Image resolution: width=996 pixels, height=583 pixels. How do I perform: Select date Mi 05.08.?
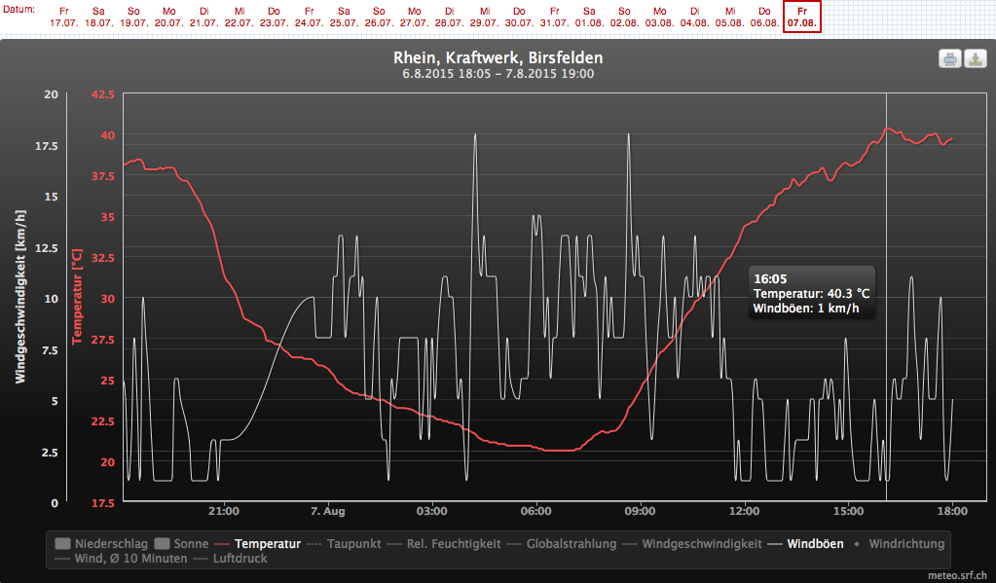coord(729,17)
